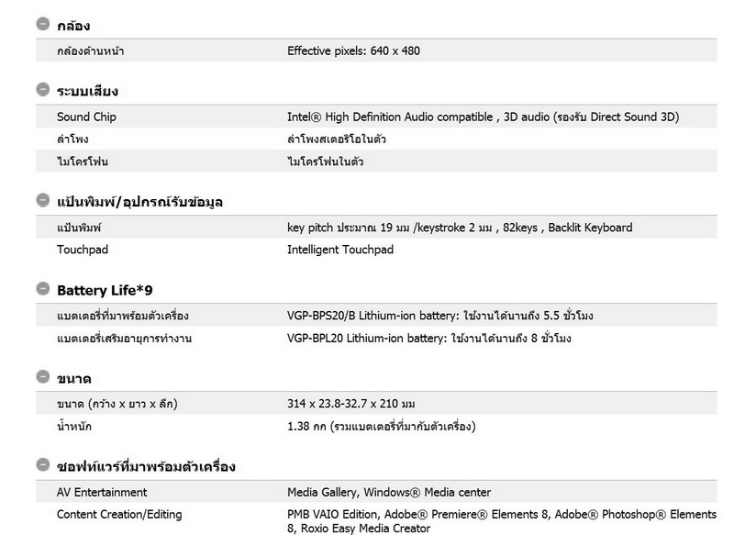
Task: Click the Effective pixels 640 x 480 value
Action: pyautogui.click(x=353, y=51)
